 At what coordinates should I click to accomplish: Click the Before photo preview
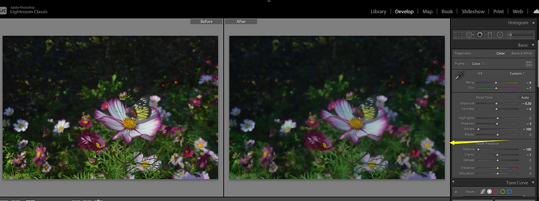(x=111, y=107)
